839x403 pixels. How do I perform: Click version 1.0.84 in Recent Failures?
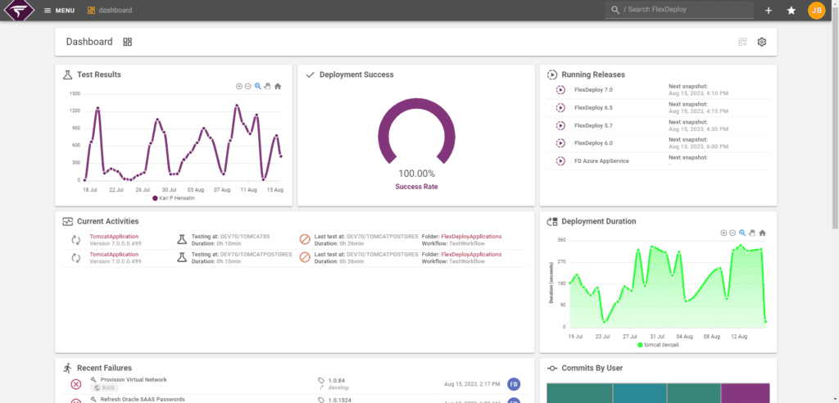pyautogui.click(x=337, y=380)
